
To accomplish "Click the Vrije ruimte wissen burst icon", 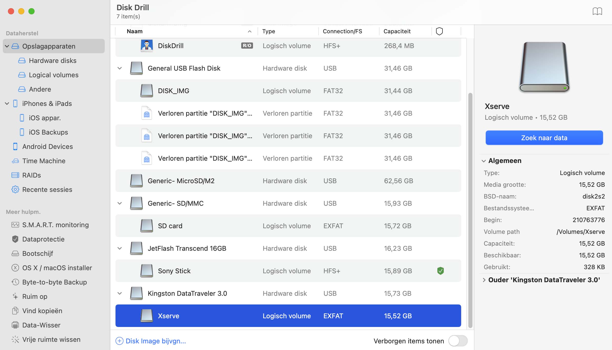I will [15, 340].
